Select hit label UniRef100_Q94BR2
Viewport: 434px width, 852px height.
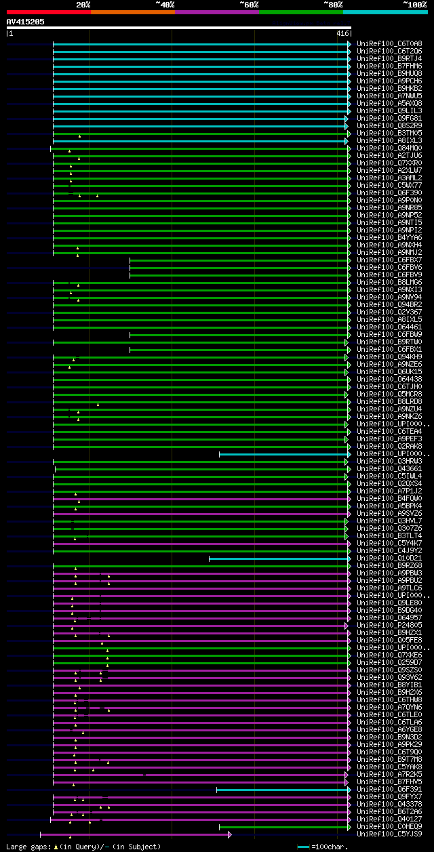389,305
